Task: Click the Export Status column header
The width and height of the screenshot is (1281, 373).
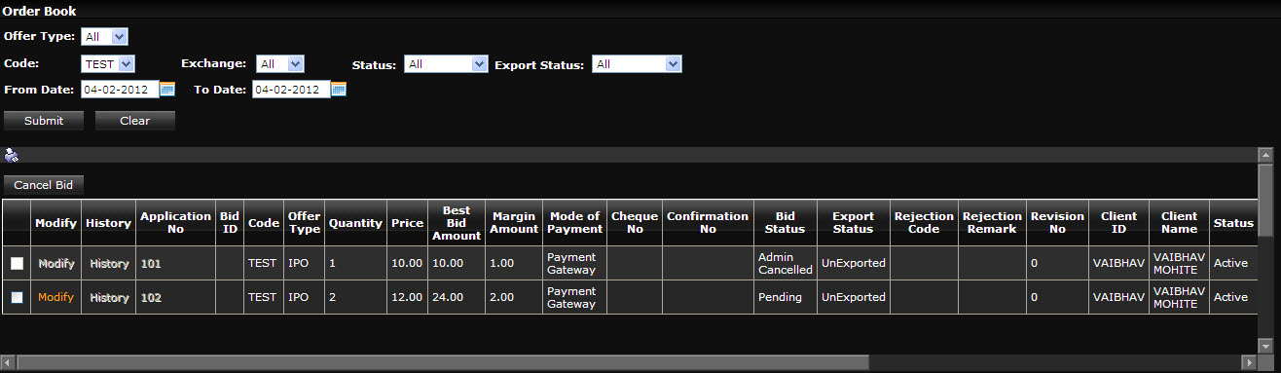Action: coord(853,223)
